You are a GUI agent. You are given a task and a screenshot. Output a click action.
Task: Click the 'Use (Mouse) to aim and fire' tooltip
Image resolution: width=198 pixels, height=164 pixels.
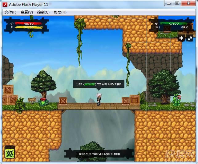tap(99, 84)
